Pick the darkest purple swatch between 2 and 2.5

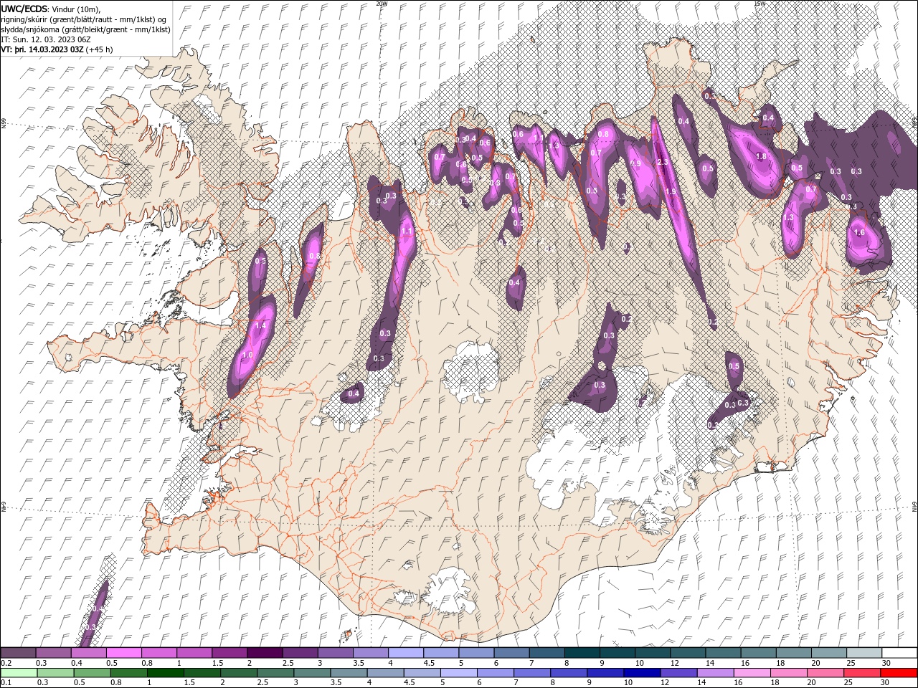pyautogui.click(x=265, y=653)
